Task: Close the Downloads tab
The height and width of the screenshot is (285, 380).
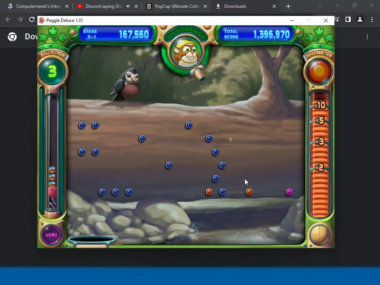Action: tap(274, 7)
